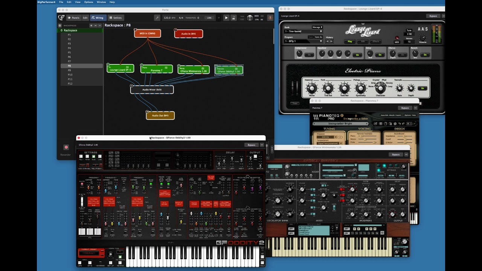Open the Window menu
The image size is (482, 271).
pos(101,2)
